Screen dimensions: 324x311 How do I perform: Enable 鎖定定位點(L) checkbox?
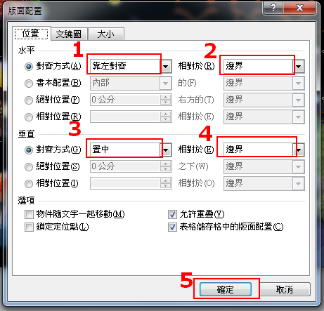coord(29,227)
